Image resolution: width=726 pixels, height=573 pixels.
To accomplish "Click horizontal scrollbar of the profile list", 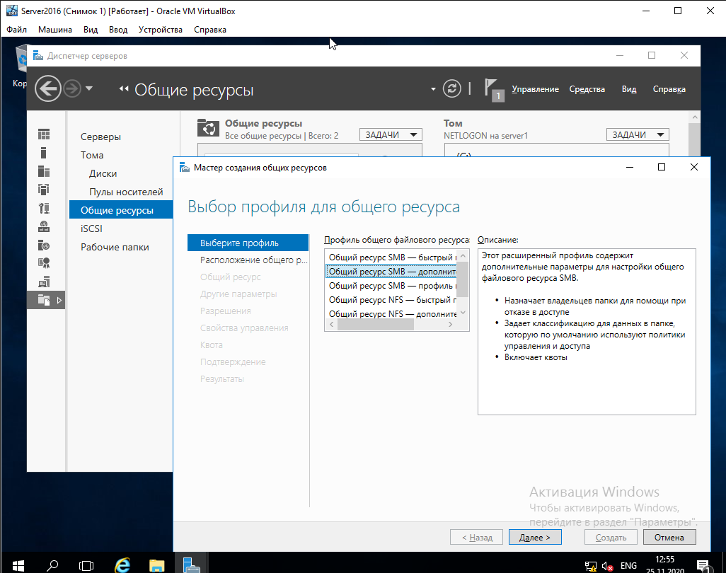I will click(374, 325).
